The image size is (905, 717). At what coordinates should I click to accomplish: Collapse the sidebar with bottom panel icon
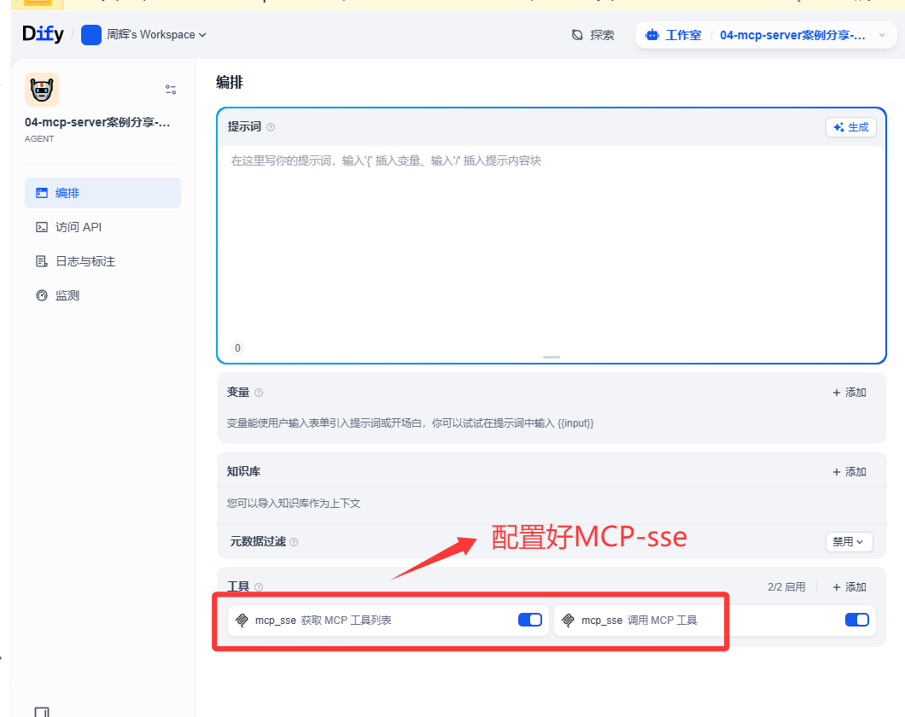click(42, 713)
